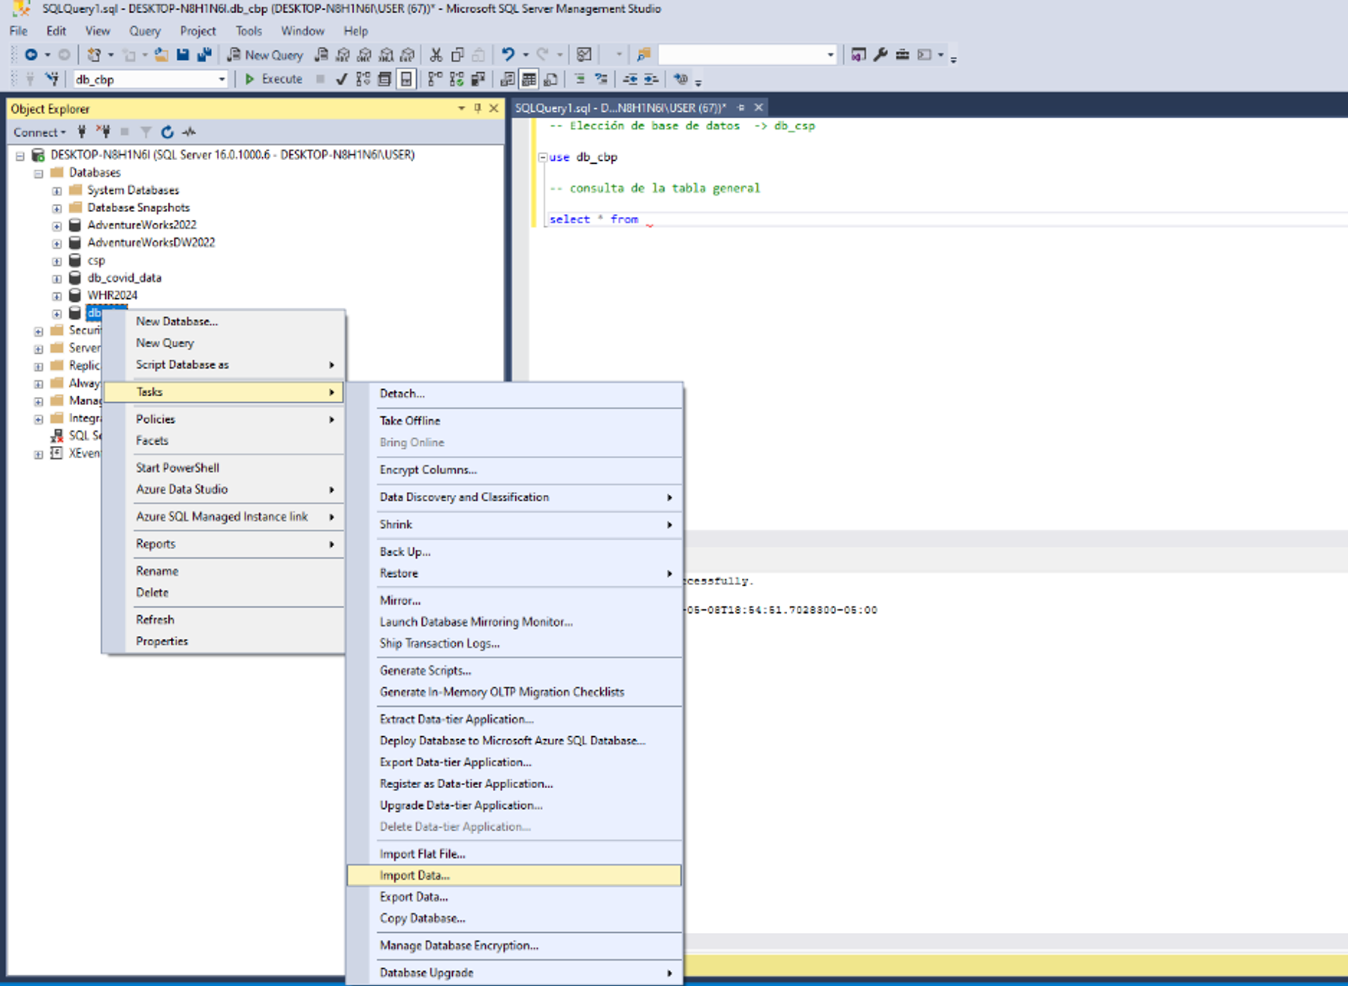Expand the WHR2024 database node

[x=57, y=296]
